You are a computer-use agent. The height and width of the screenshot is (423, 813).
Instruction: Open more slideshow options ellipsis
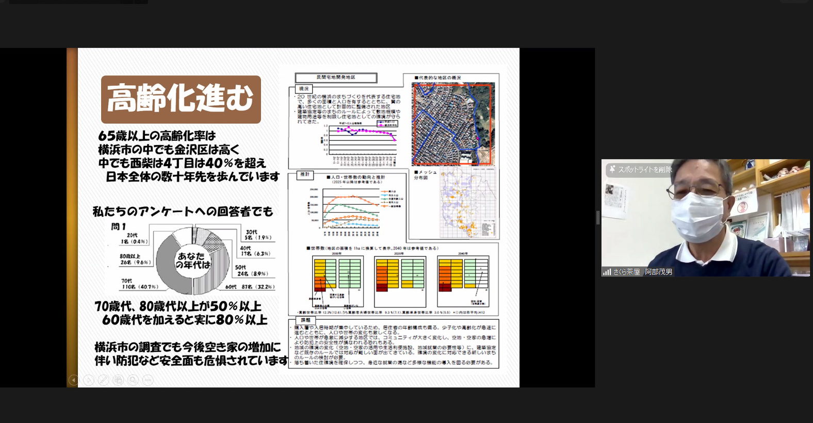tap(148, 380)
